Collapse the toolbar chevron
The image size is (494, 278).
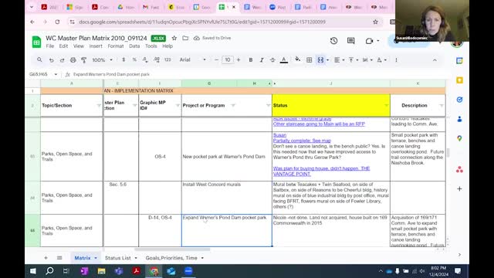coord(435,60)
